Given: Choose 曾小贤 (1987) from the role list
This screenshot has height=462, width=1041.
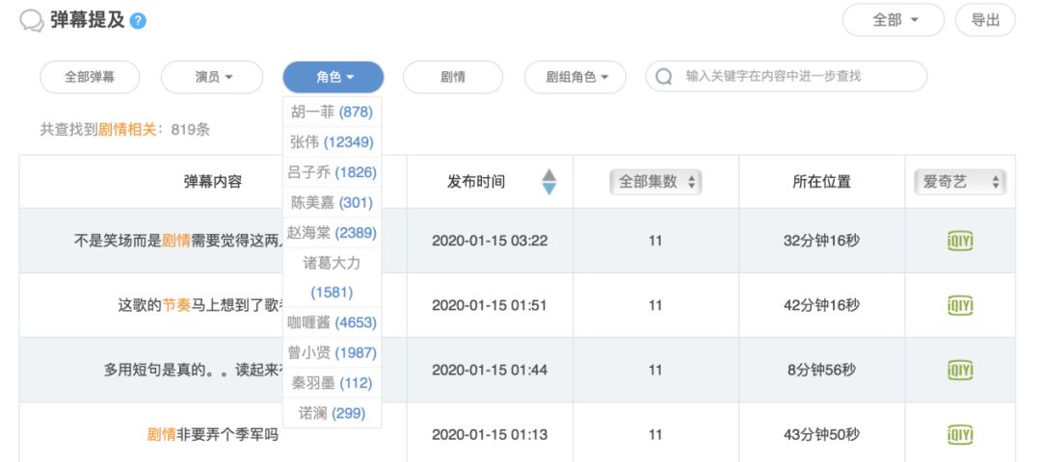Looking at the screenshot, I should tap(332, 352).
